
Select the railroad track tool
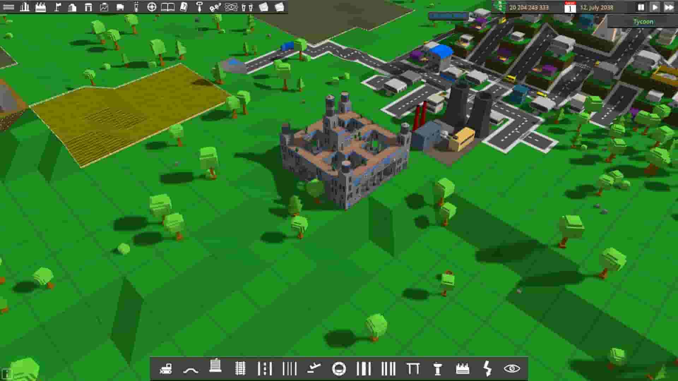[240, 369]
